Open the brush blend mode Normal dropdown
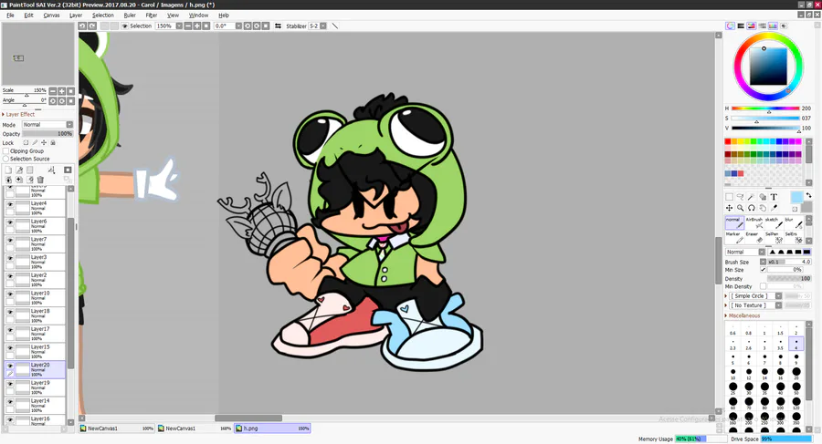The height and width of the screenshot is (444, 822). (745, 252)
